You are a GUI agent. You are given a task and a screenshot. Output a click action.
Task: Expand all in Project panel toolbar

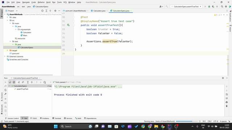coord(46,11)
